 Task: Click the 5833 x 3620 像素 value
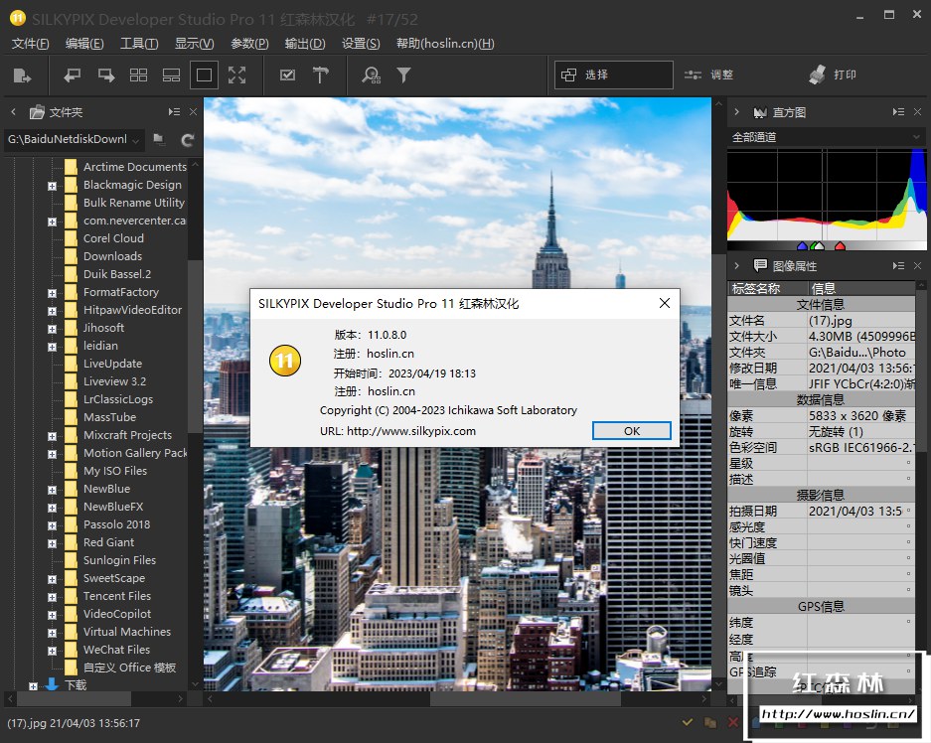(x=857, y=416)
